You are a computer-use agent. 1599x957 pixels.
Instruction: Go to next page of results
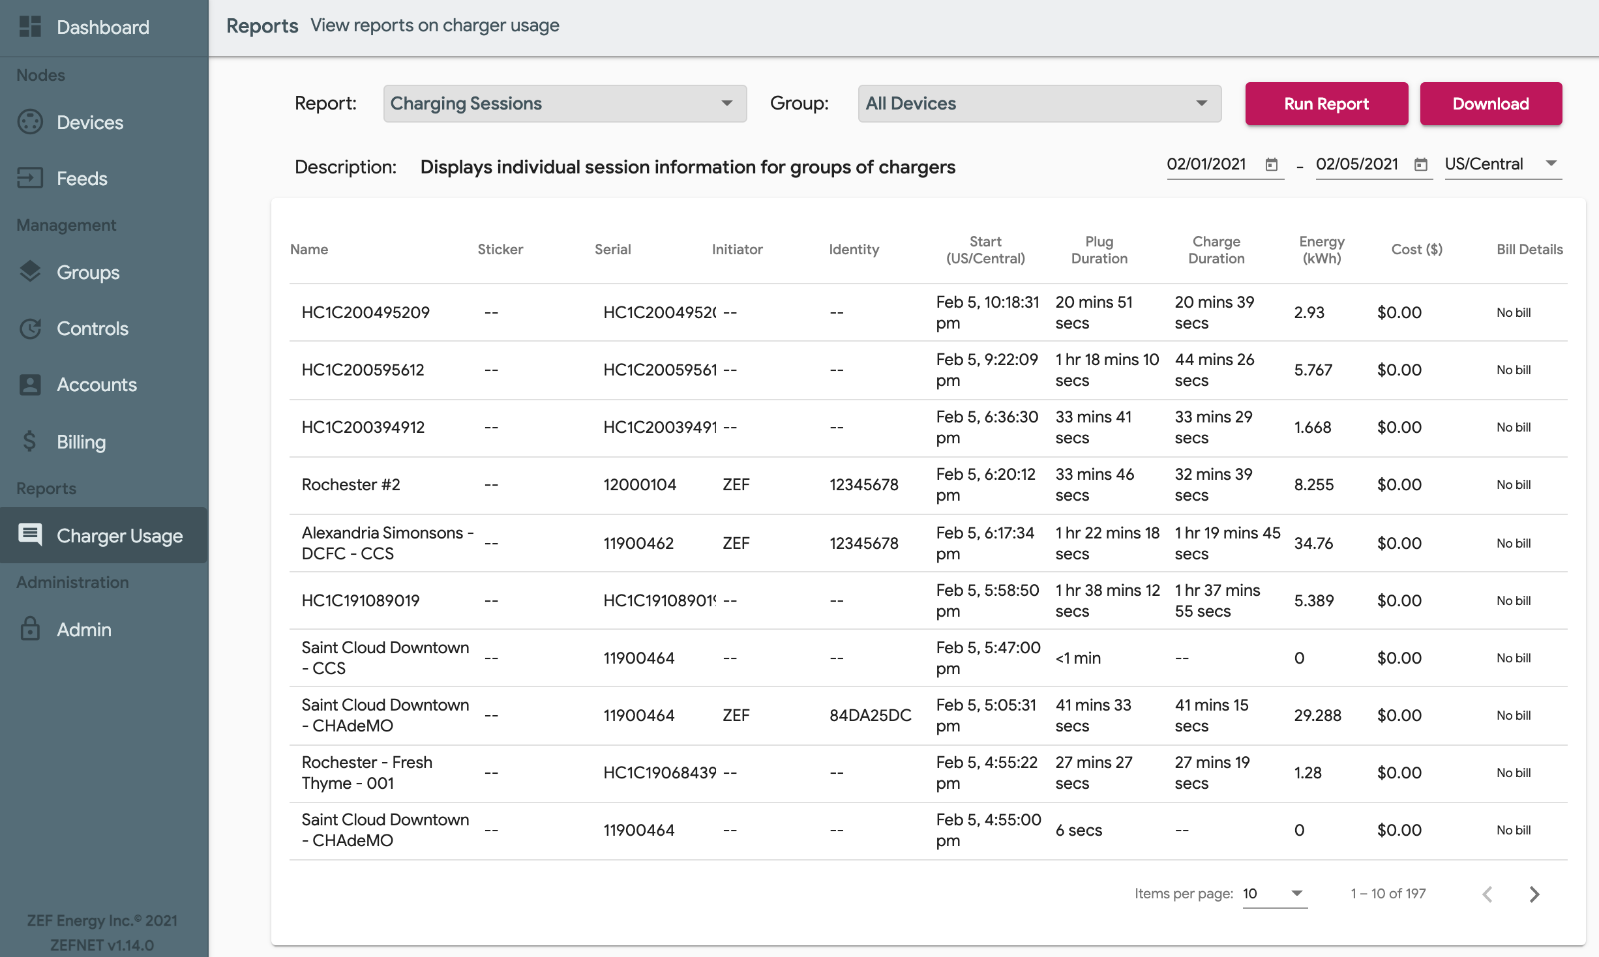click(x=1534, y=894)
